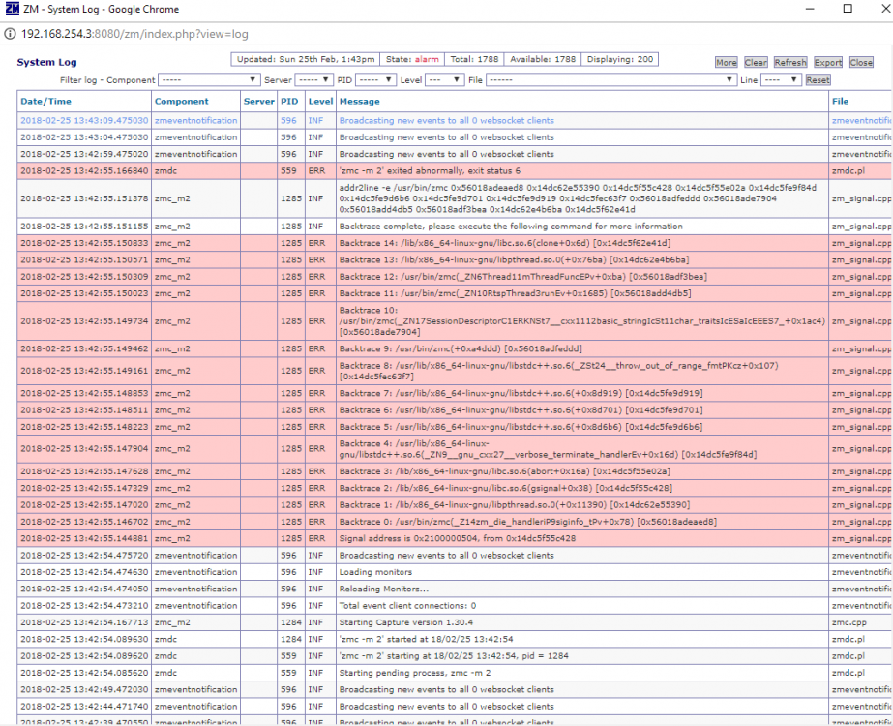Click the Backtrace 11 message row
The image size is (893, 726).
(515, 293)
